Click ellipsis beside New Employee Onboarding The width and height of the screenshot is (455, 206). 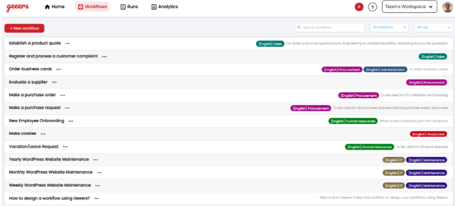coord(71,121)
